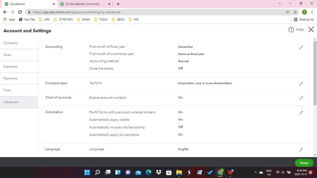This screenshot has width=317, height=178.
Task: Close Account and Settings with X icon
Action: 311,29
